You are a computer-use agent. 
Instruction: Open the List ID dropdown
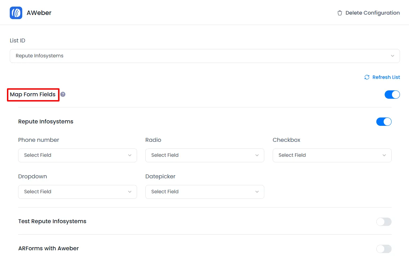click(205, 56)
